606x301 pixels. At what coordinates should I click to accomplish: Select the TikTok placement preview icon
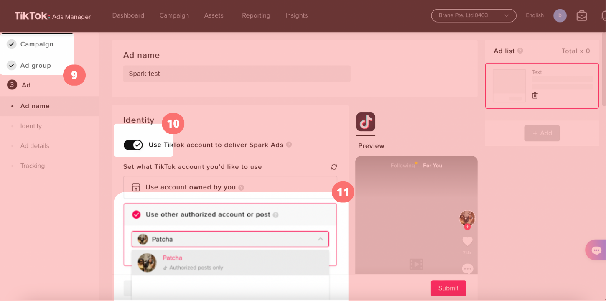(366, 122)
